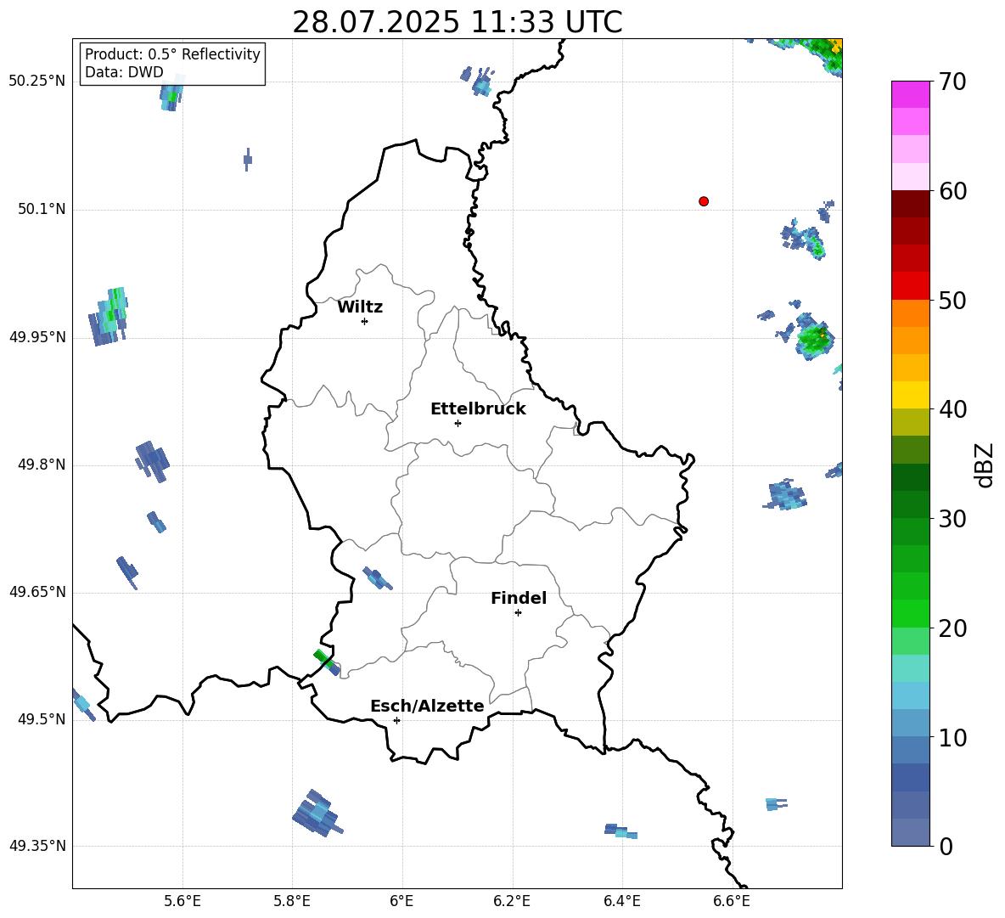Click the colorbar tick label 70
1005x918 pixels.
(x=952, y=82)
